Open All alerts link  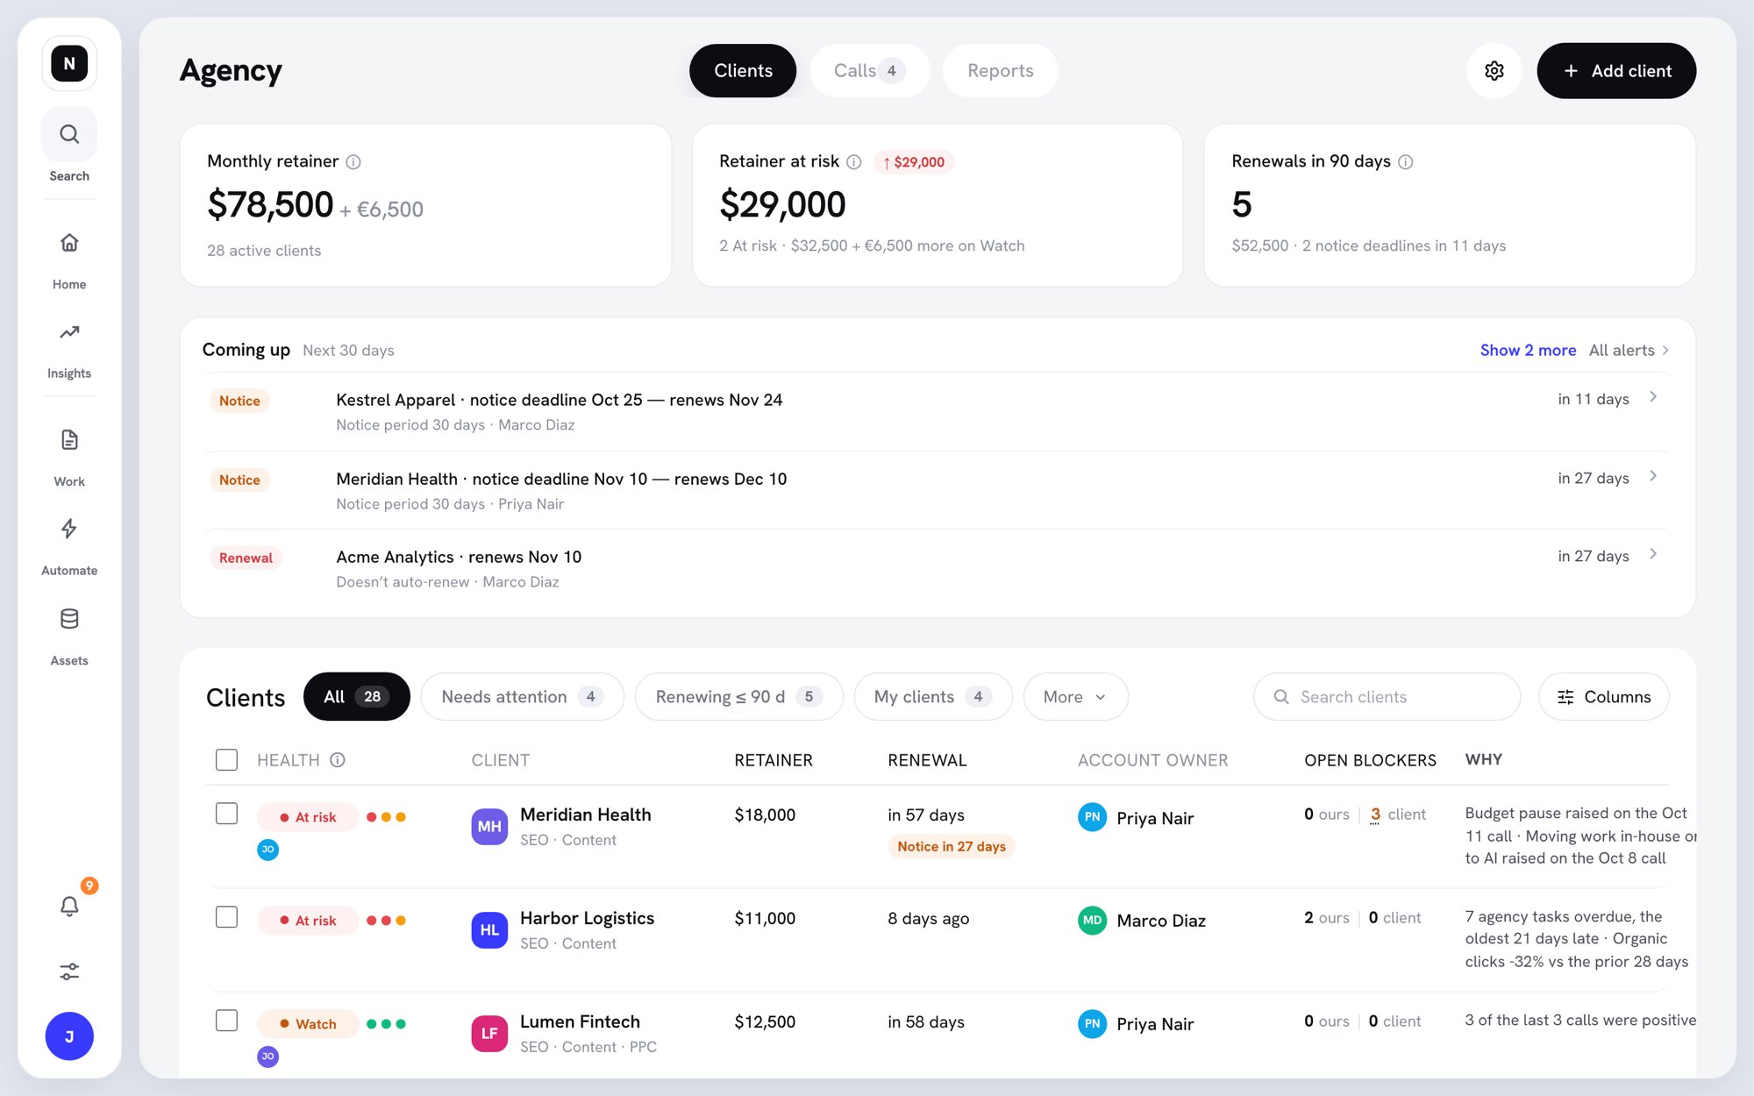point(1629,351)
